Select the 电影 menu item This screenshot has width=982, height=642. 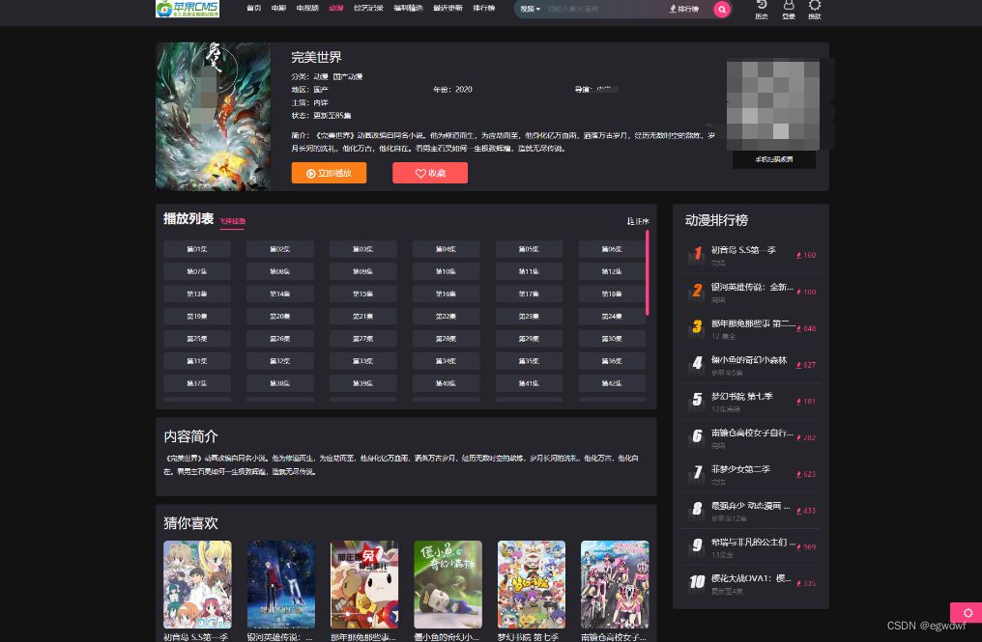[x=277, y=8]
